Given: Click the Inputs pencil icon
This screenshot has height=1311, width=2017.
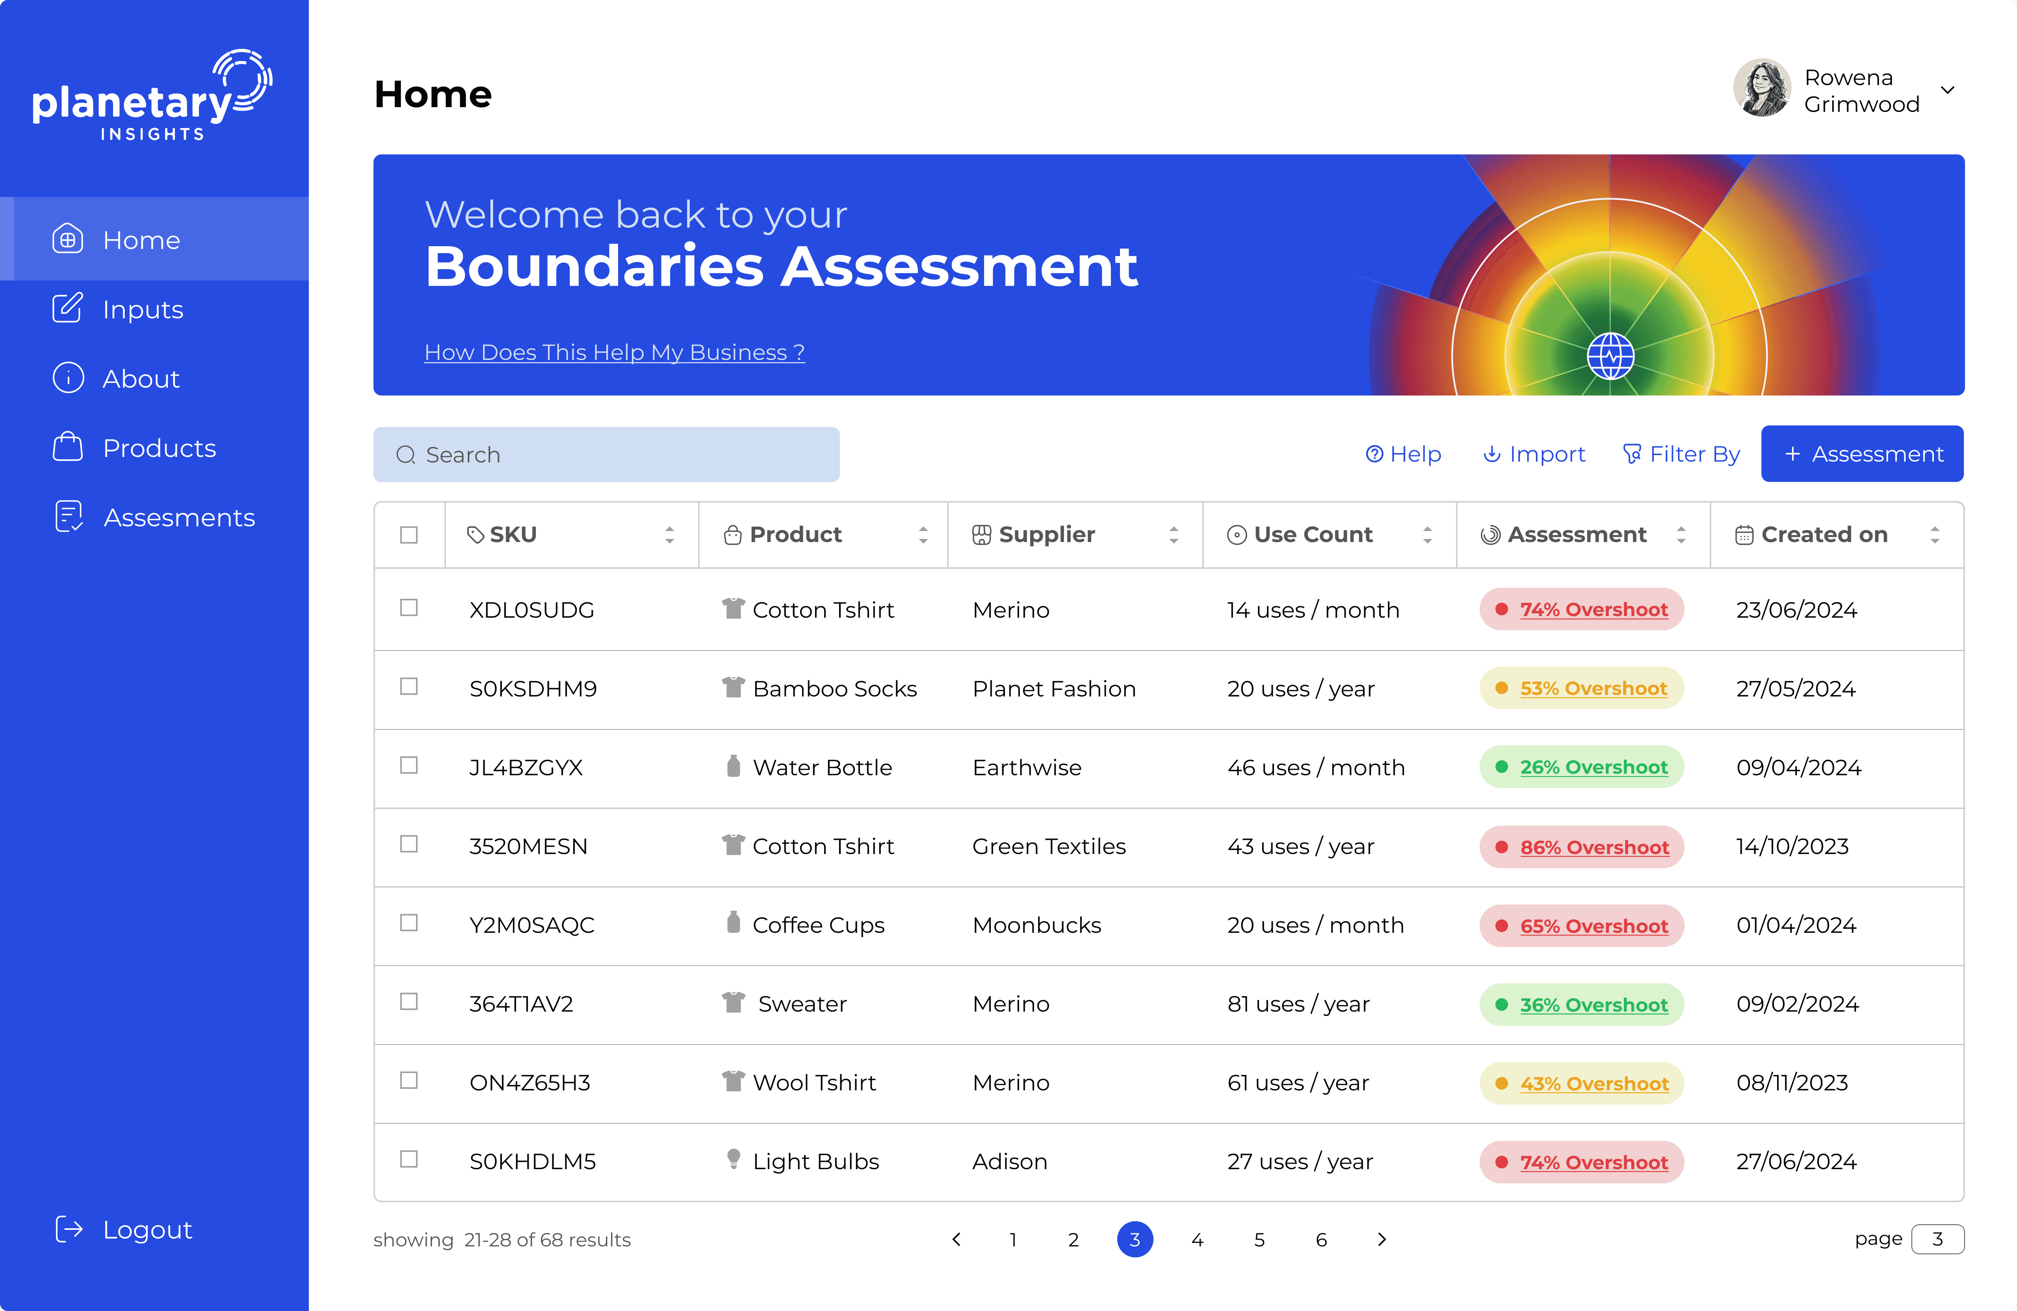Looking at the screenshot, I should tap(68, 308).
